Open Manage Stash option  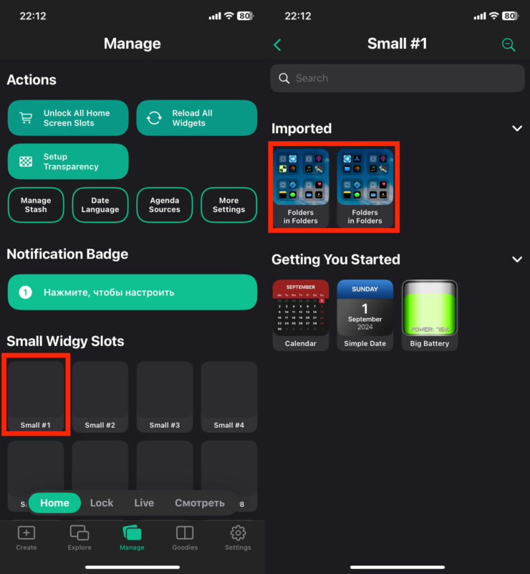point(36,206)
